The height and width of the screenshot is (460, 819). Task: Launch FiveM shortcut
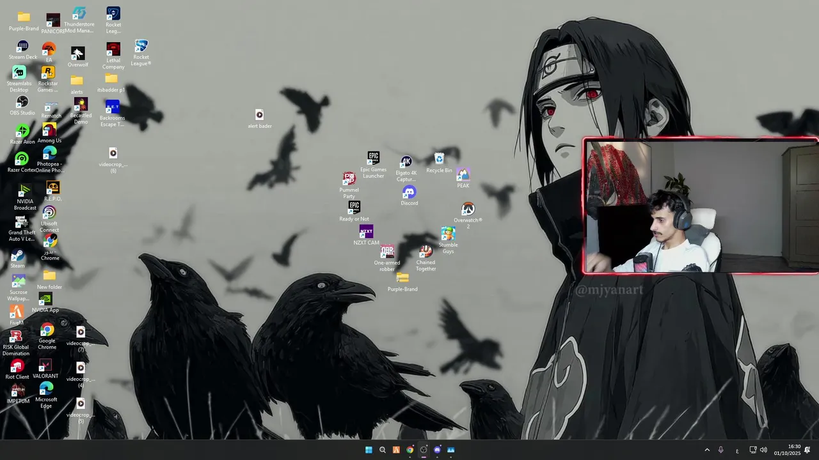click(17, 315)
